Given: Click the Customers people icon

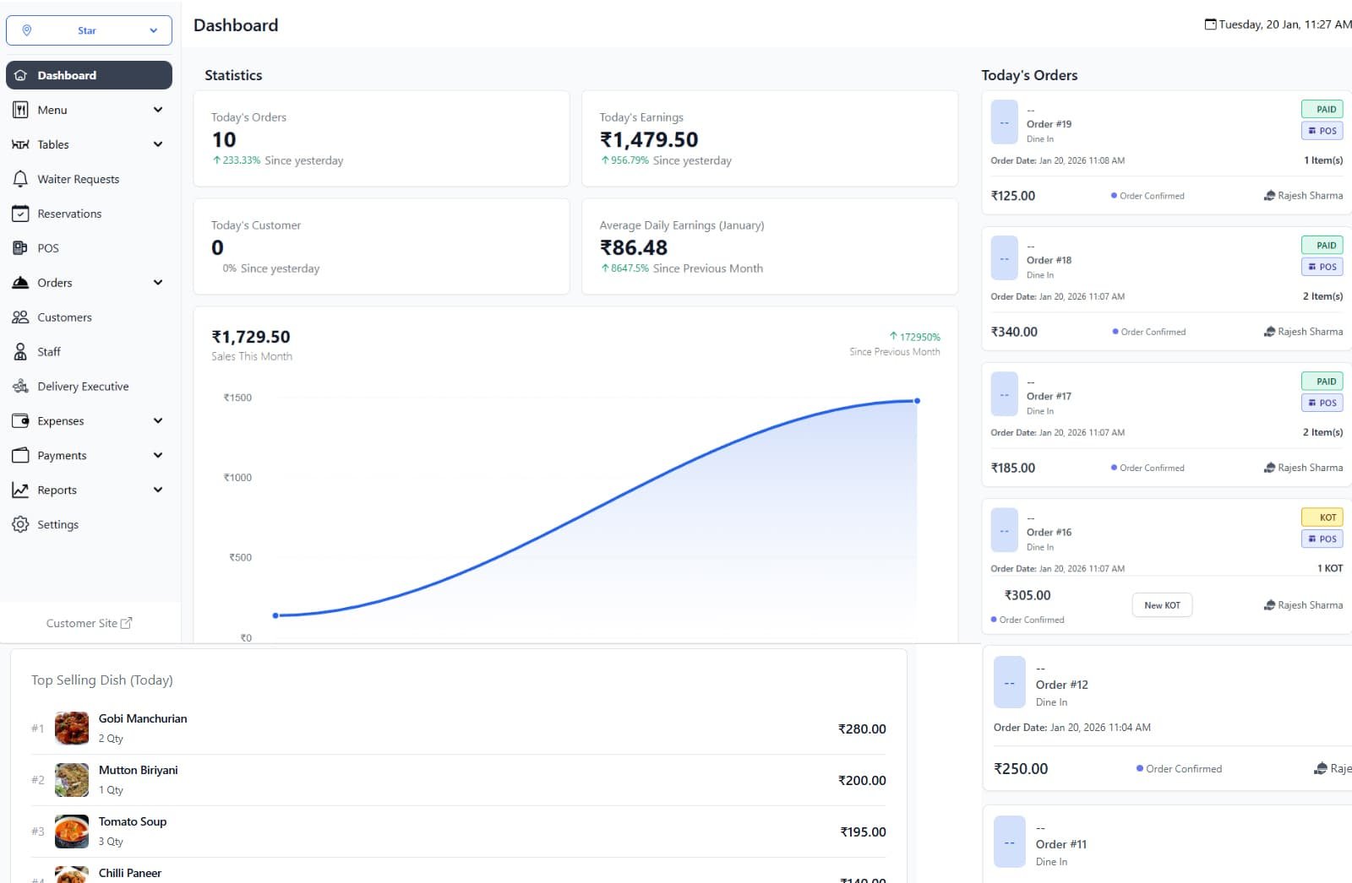Looking at the screenshot, I should point(20,317).
